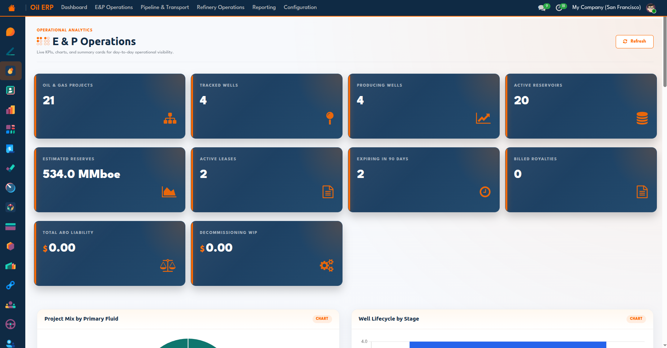Click the hierarchy icon on Oil & Gas Projects card
The height and width of the screenshot is (348, 667).
tap(170, 118)
